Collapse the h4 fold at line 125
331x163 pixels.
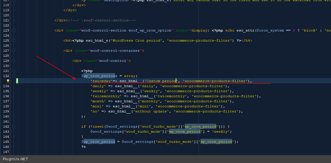coord(13,40)
